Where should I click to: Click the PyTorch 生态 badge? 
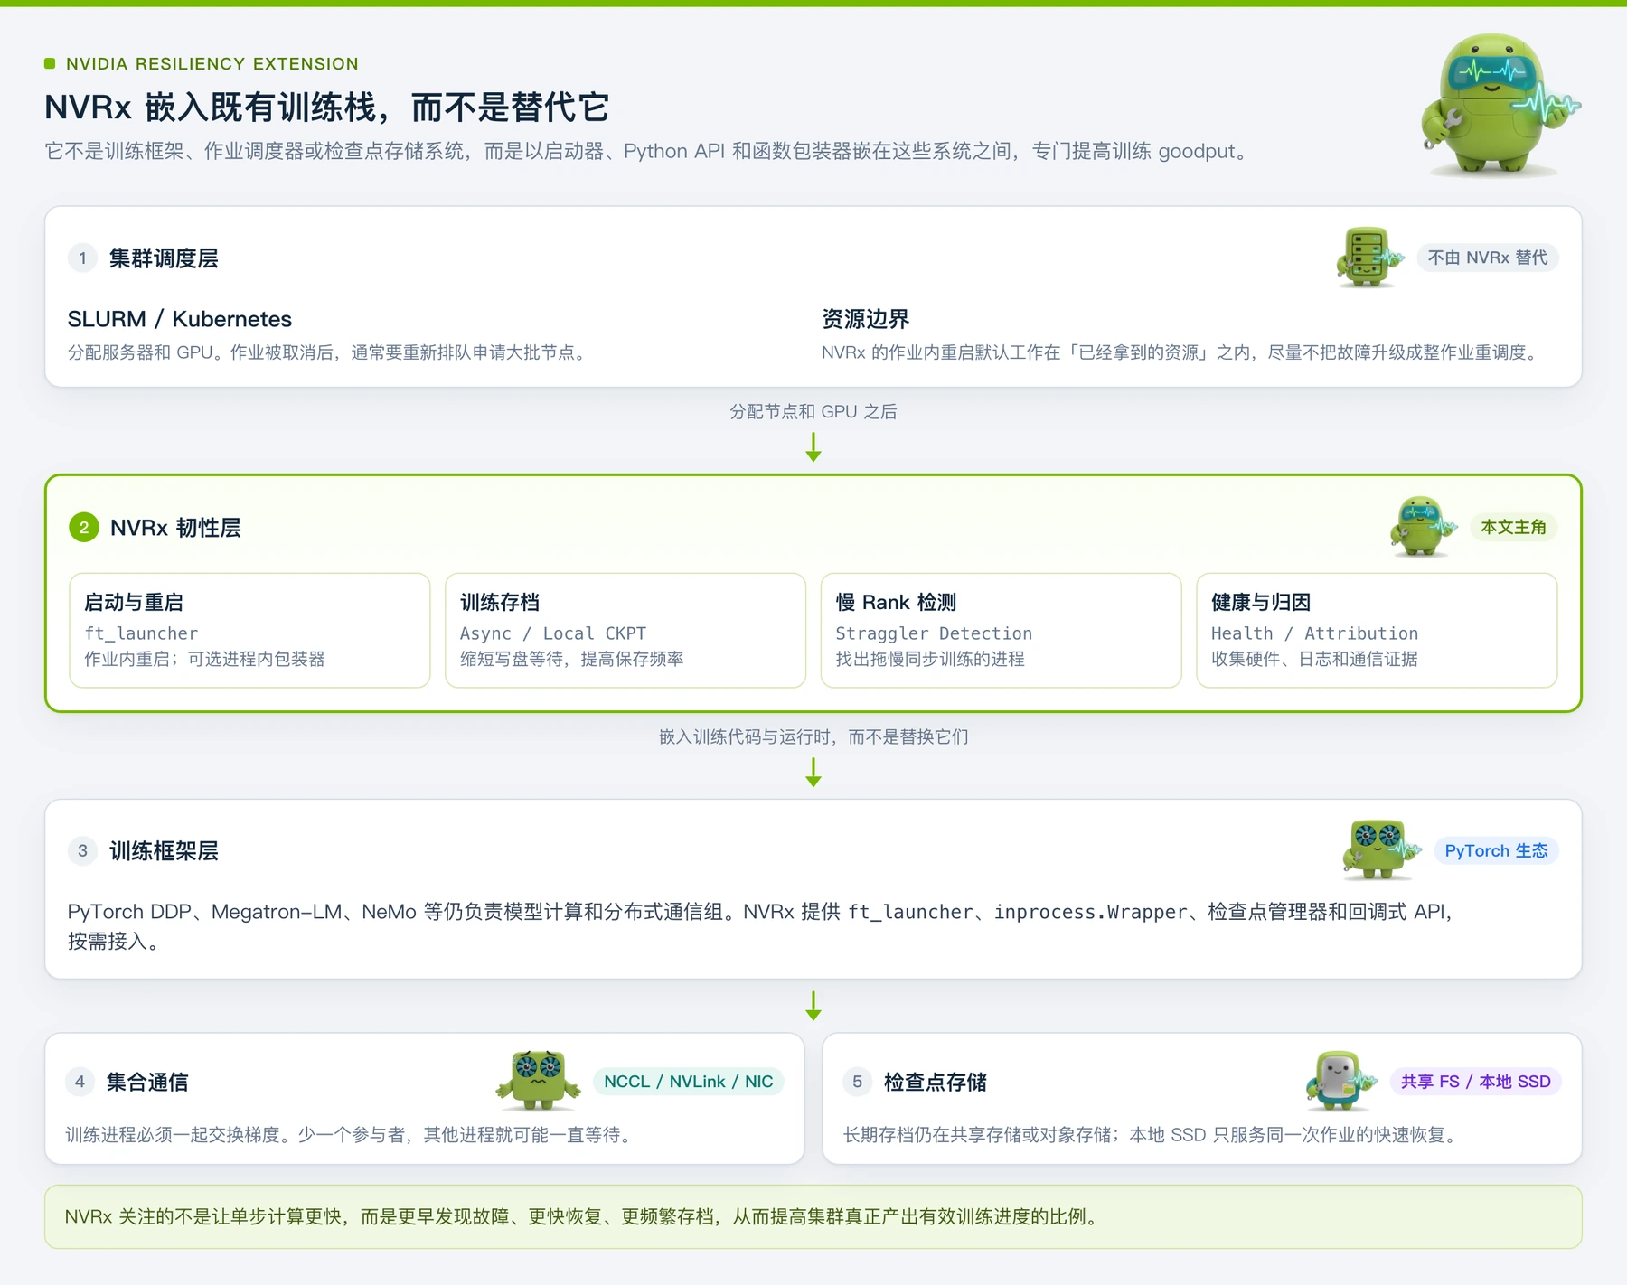point(1496,850)
